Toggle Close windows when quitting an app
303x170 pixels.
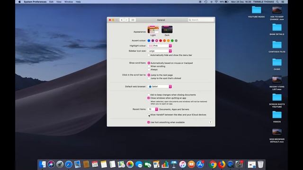[x=149, y=98]
